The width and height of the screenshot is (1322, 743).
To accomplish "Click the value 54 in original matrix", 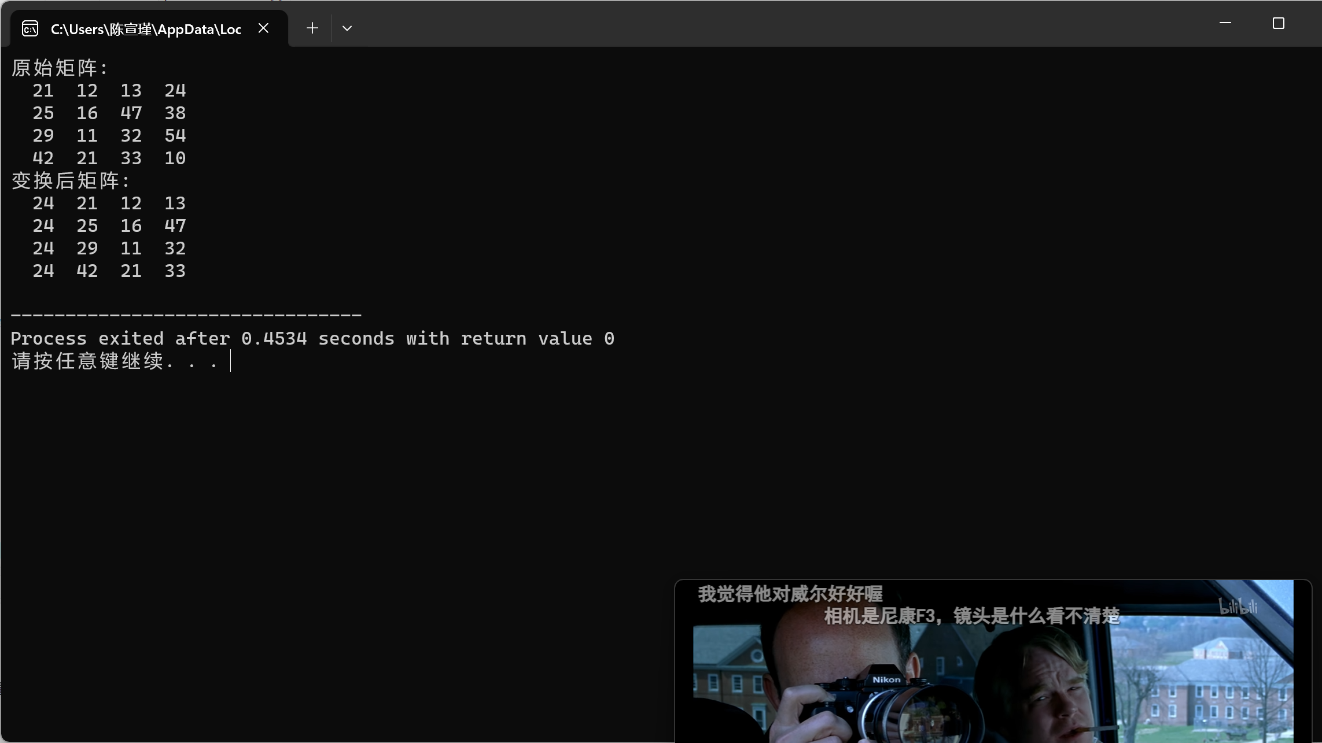I will point(175,136).
